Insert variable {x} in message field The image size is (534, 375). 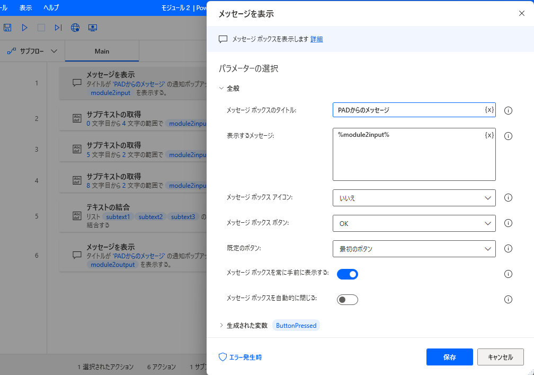click(x=489, y=135)
